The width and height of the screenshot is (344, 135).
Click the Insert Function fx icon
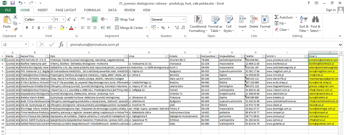click(x=61, y=45)
